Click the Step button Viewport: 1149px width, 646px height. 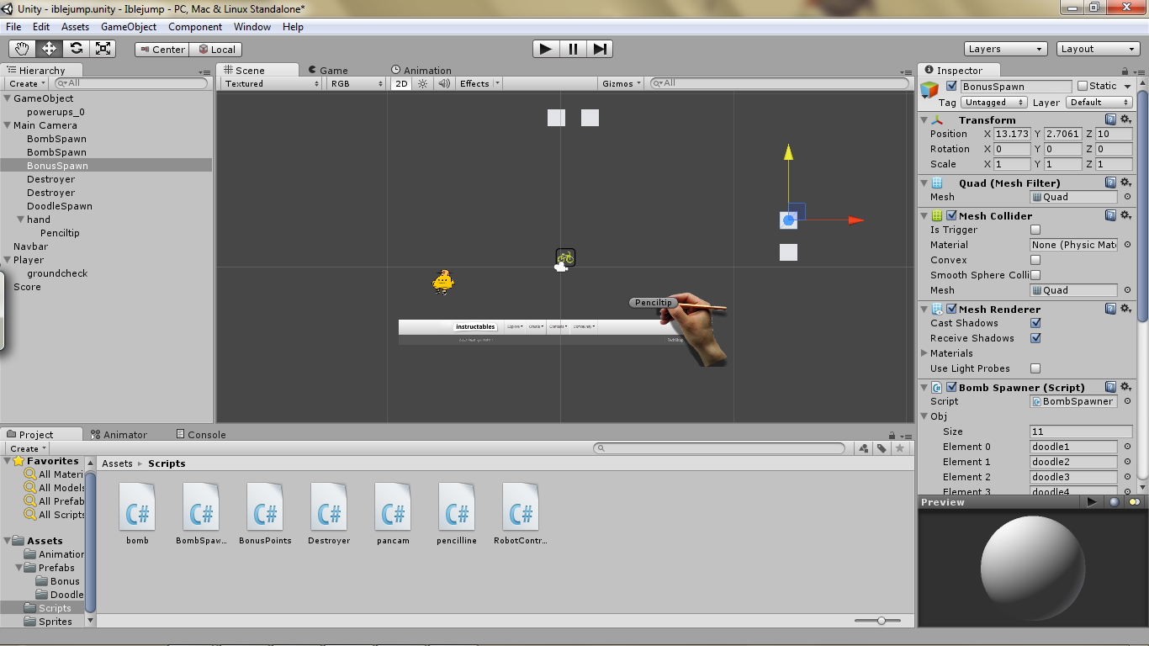click(600, 49)
